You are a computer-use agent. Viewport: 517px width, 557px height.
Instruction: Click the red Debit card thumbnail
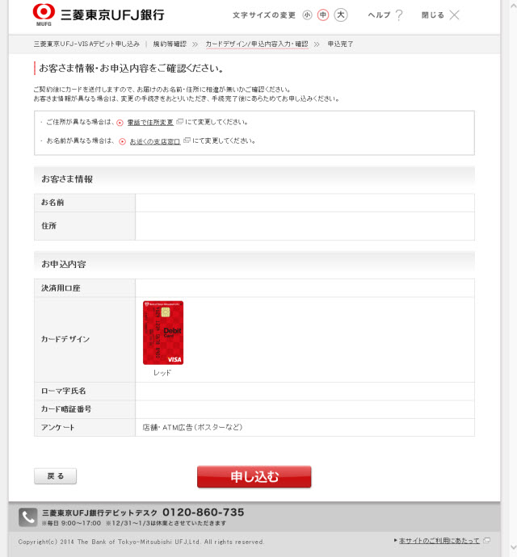163,333
